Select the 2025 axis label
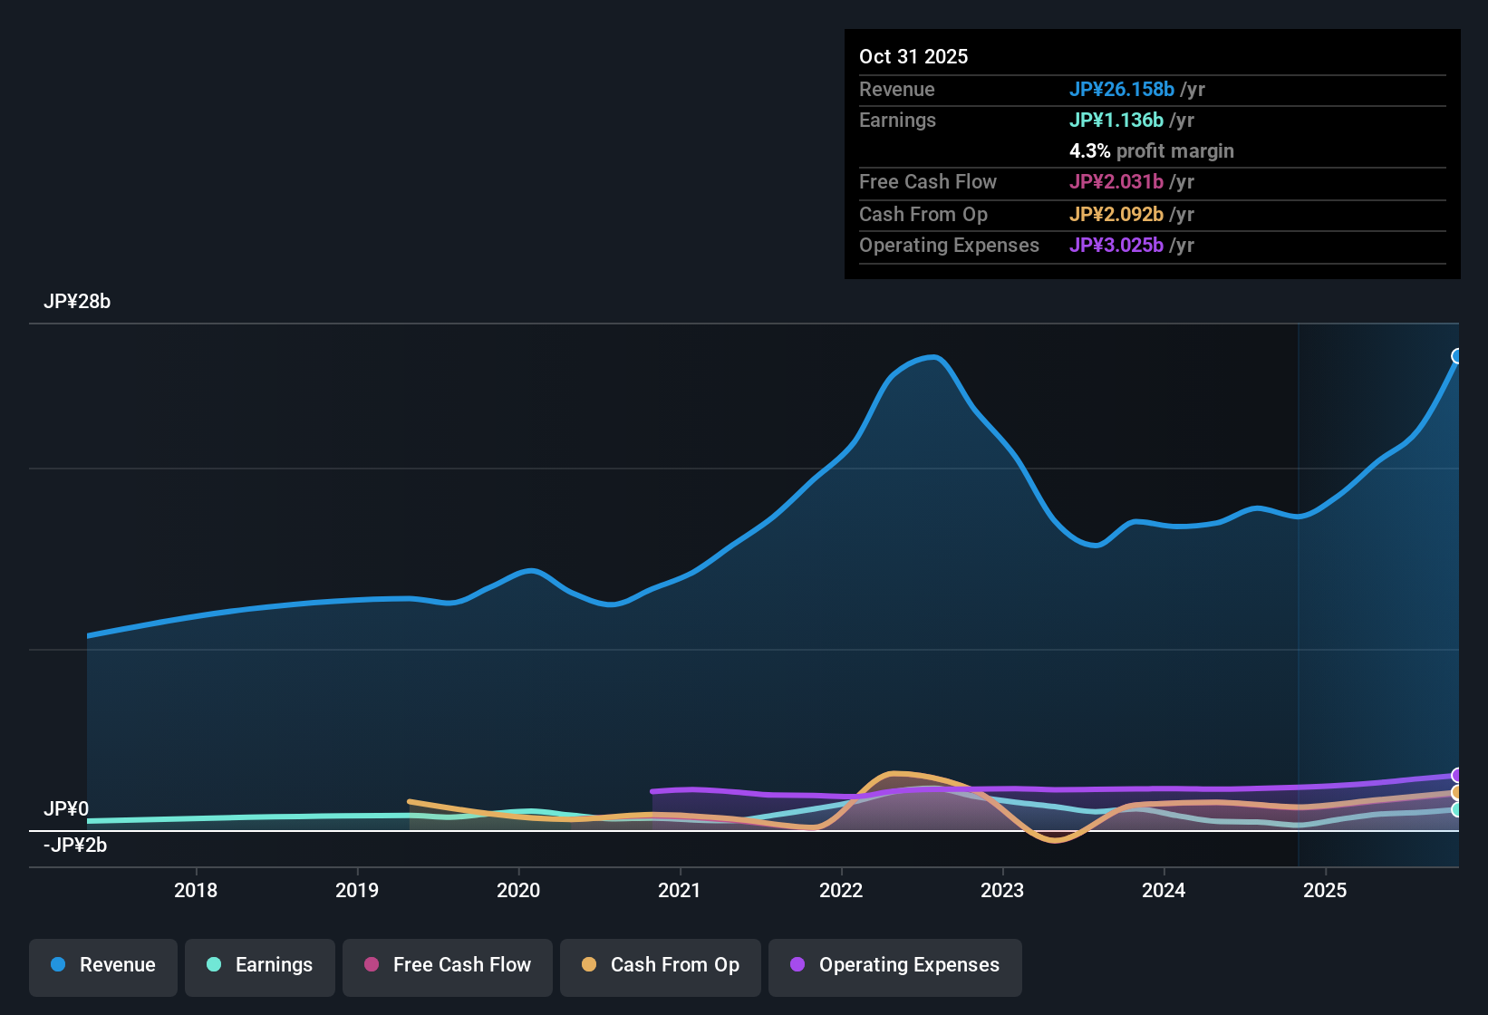This screenshot has width=1488, height=1015. pyautogui.click(x=1326, y=891)
